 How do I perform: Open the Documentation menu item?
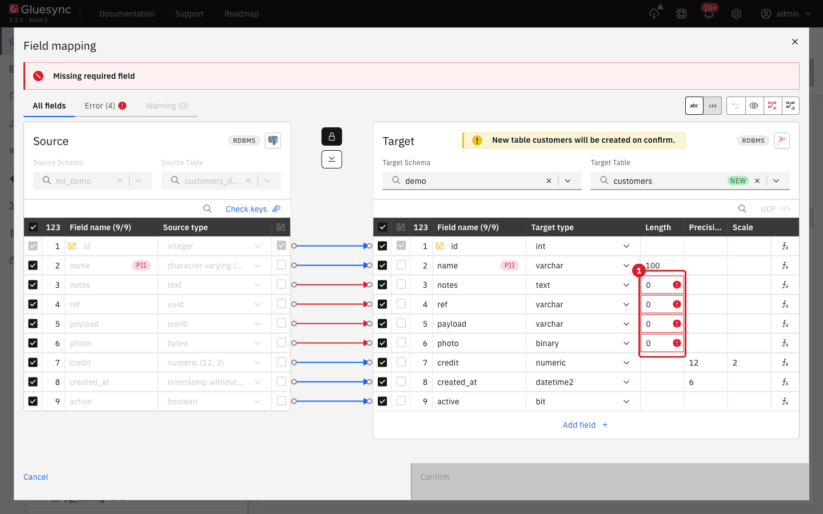pyautogui.click(x=127, y=14)
